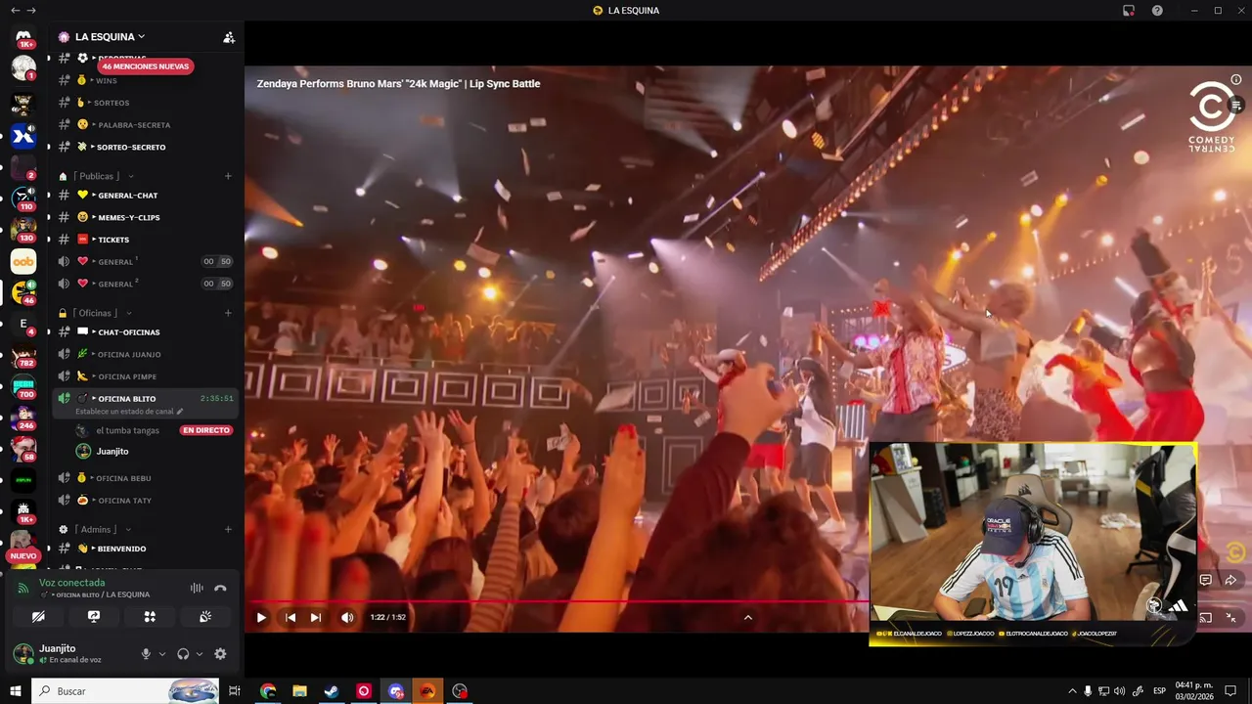The width and height of the screenshot is (1252, 704).
Task: Click 'Establece un estado de canal'
Action: click(128, 412)
